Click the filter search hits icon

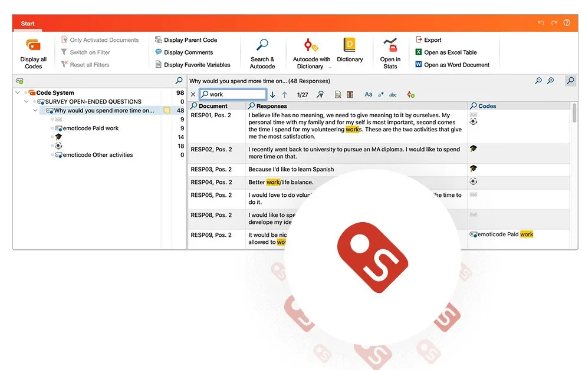click(x=320, y=94)
